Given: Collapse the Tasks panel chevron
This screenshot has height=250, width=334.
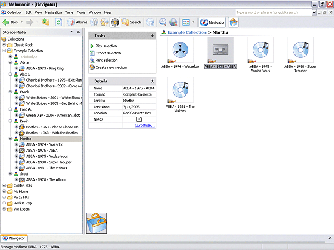Looking at the screenshot, I should [153, 36].
